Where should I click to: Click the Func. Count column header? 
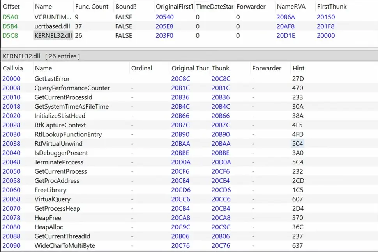coord(92,7)
